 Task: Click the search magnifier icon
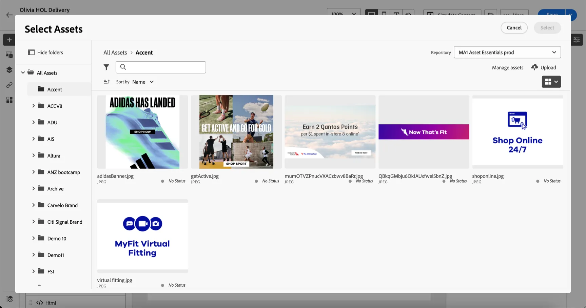pos(123,67)
